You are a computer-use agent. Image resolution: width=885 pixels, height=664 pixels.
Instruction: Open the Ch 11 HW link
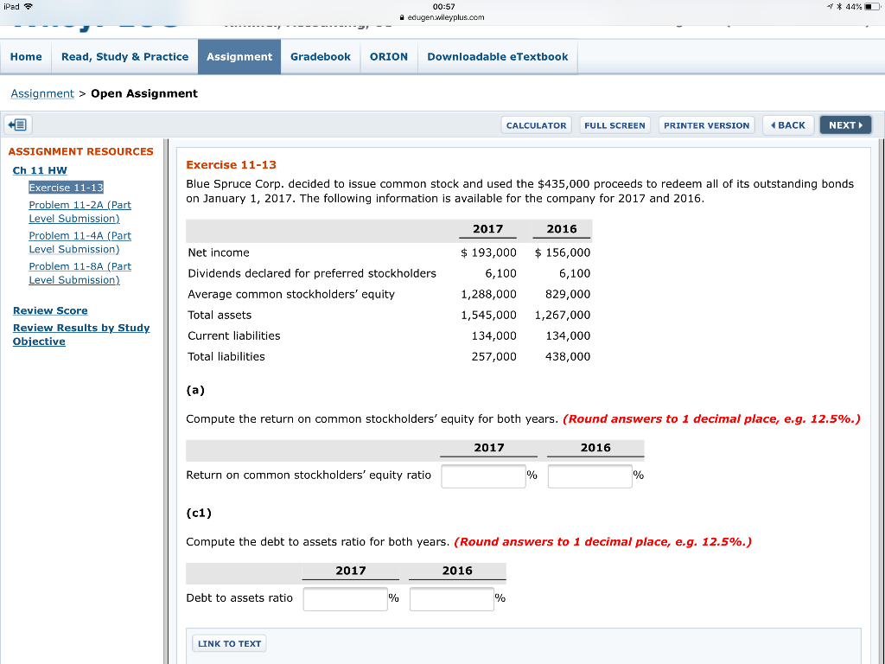39,170
